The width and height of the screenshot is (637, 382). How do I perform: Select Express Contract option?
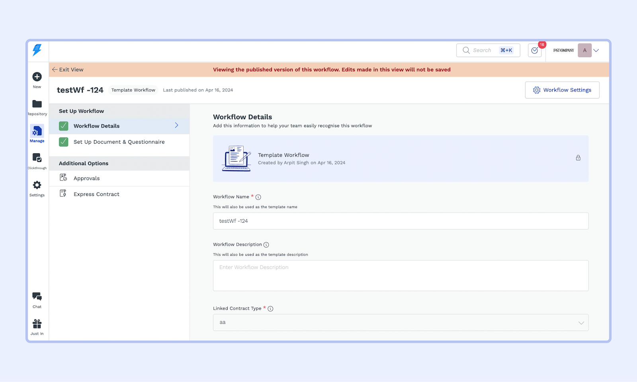click(96, 194)
